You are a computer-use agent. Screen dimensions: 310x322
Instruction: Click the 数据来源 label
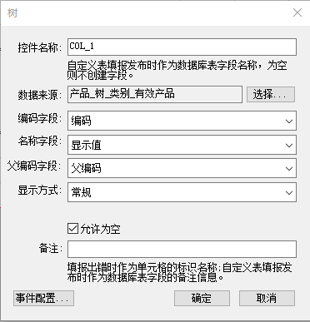point(40,95)
